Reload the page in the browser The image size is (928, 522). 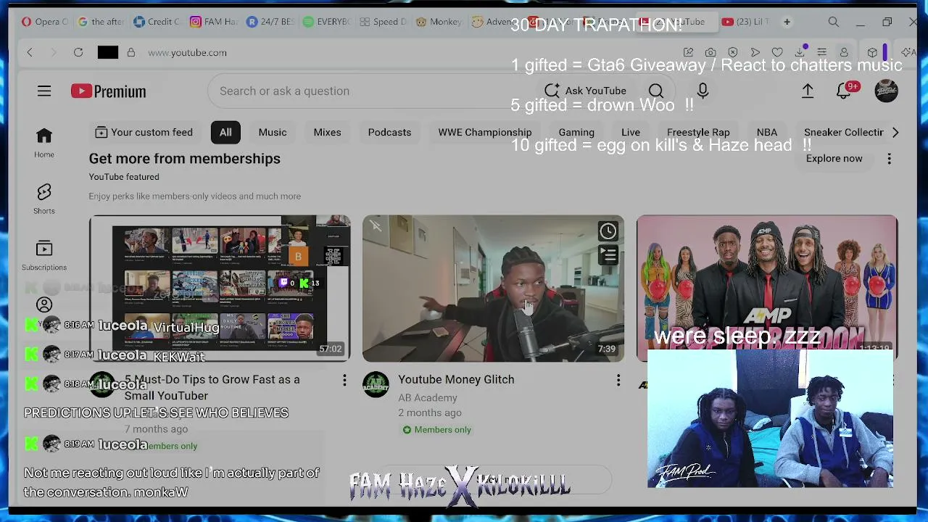tap(78, 52)
